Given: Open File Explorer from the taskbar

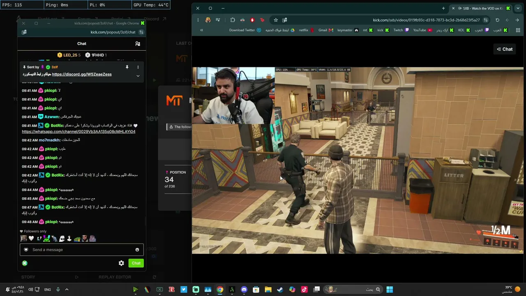Looking at the screenshot, I should tap(268, 289).
